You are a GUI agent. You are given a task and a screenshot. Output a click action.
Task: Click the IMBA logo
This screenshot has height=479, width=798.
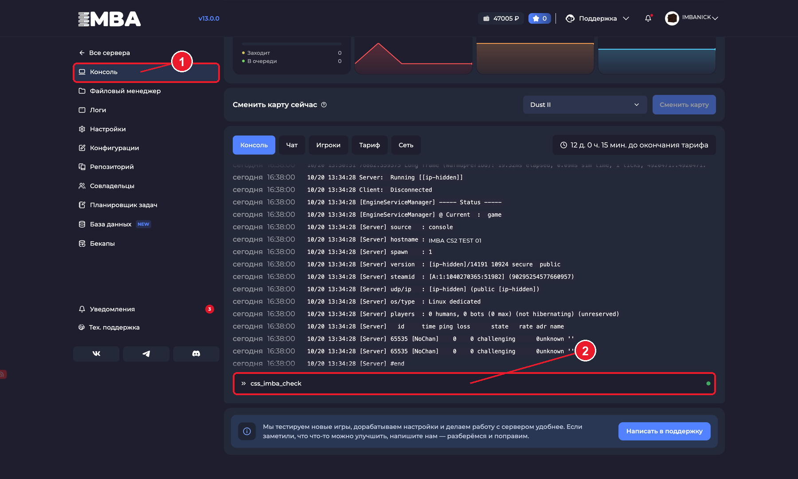(110, 19)
